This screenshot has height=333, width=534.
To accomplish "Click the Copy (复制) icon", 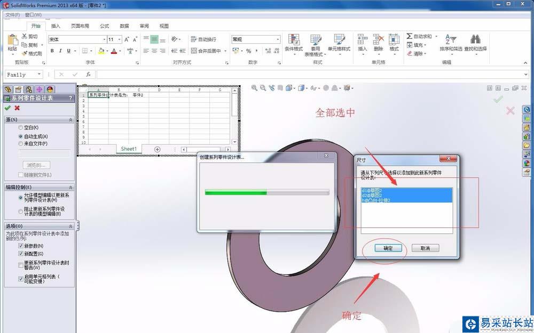I will coord(24,45).
